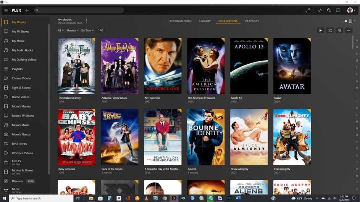Open the Avatar movie poster

click(292, 66)
